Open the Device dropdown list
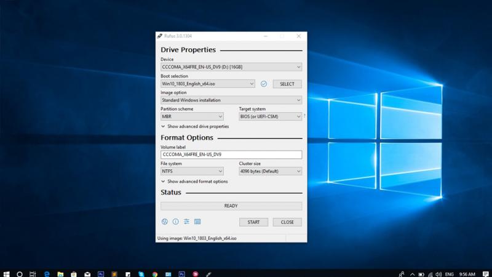Image resolution: width=492 pixels, height=277 pixels. (231, 67)
